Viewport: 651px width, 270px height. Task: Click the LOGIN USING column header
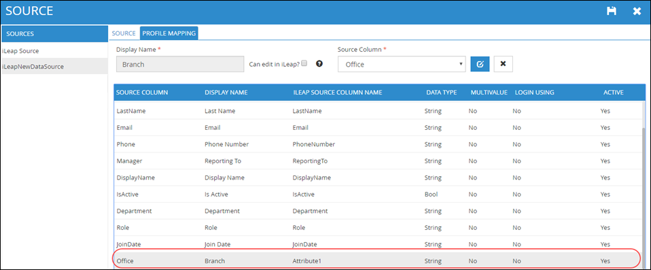click(x=534, y=92)
